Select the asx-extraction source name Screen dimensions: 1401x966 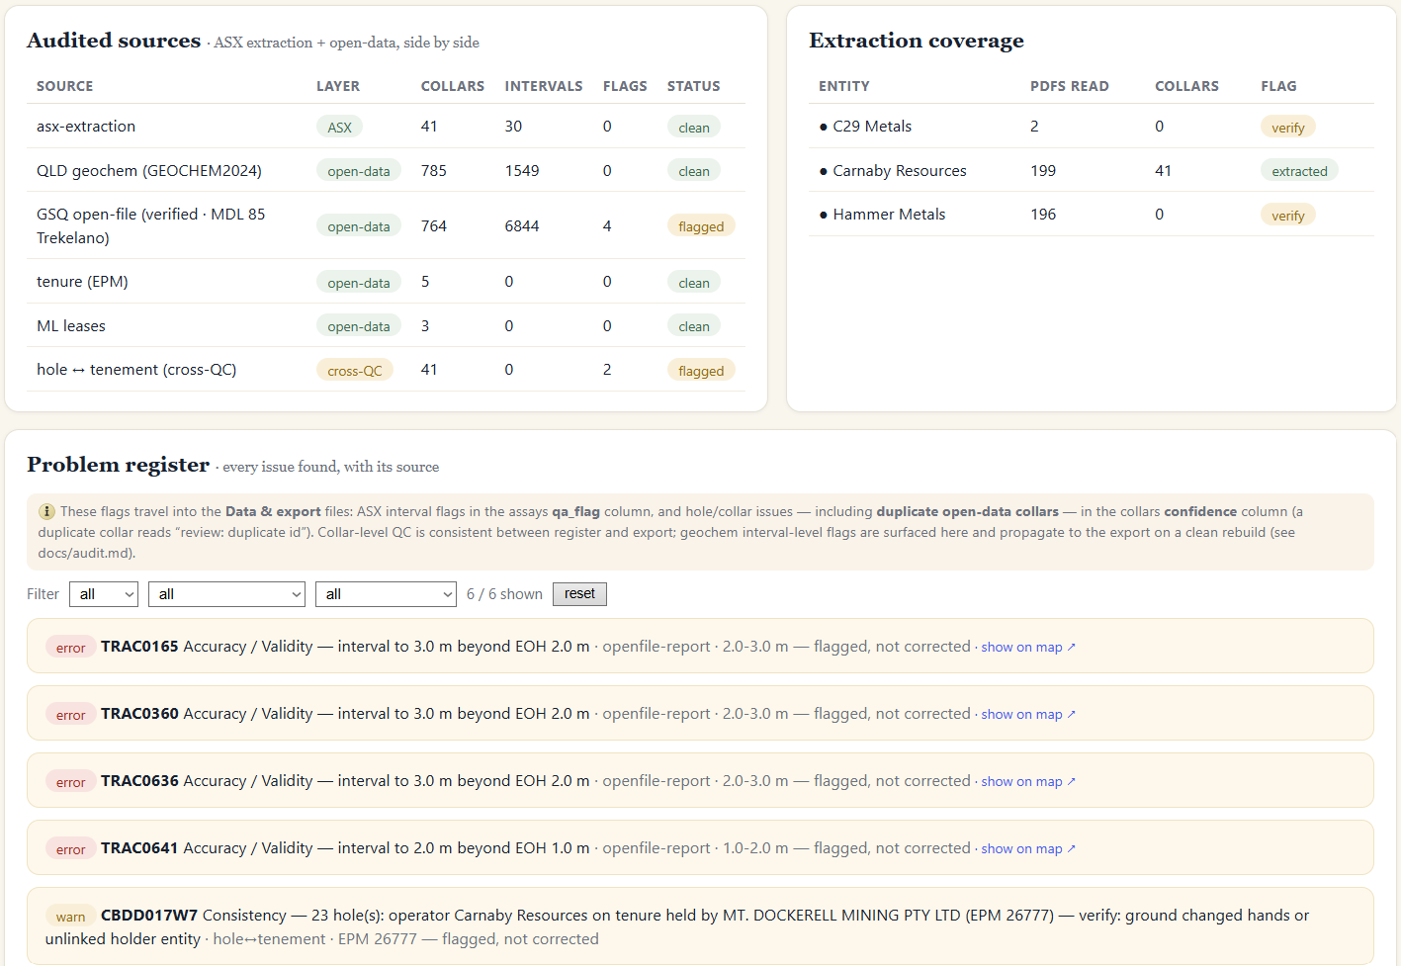coord(86,127)
